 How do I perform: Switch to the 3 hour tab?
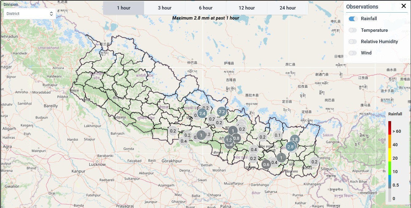pyautogui.click(x=164, y=8)
